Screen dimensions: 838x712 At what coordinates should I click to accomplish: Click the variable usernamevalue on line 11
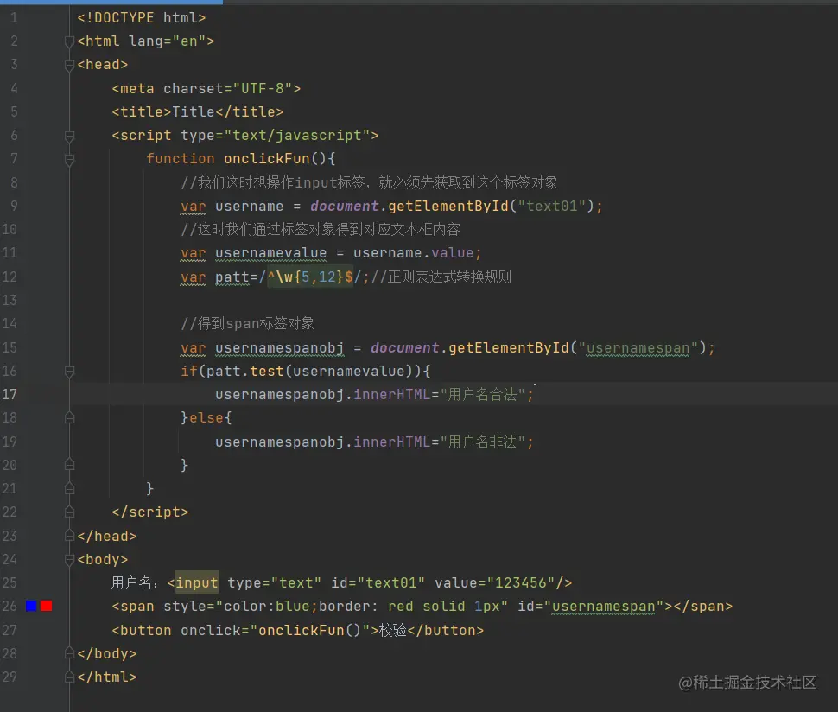(271, 253)
